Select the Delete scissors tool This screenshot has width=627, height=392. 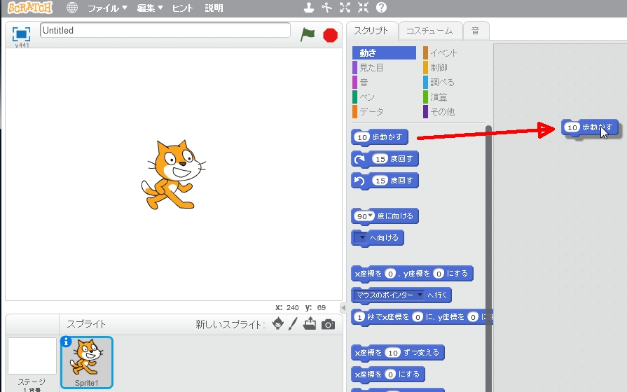(x=326, y=7)
